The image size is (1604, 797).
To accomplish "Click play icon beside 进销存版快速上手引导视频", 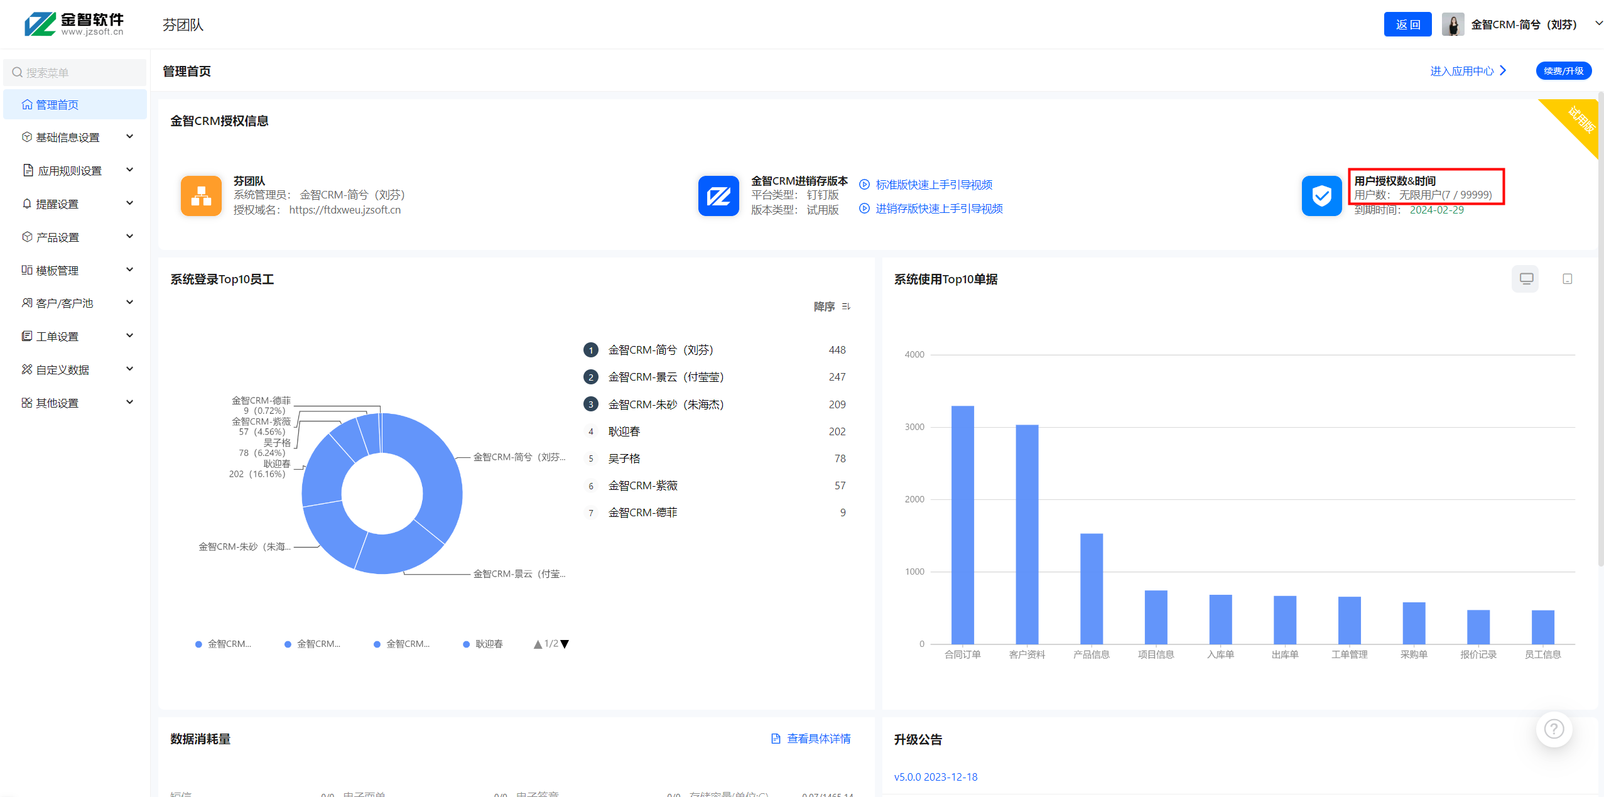I will [864, 209].
